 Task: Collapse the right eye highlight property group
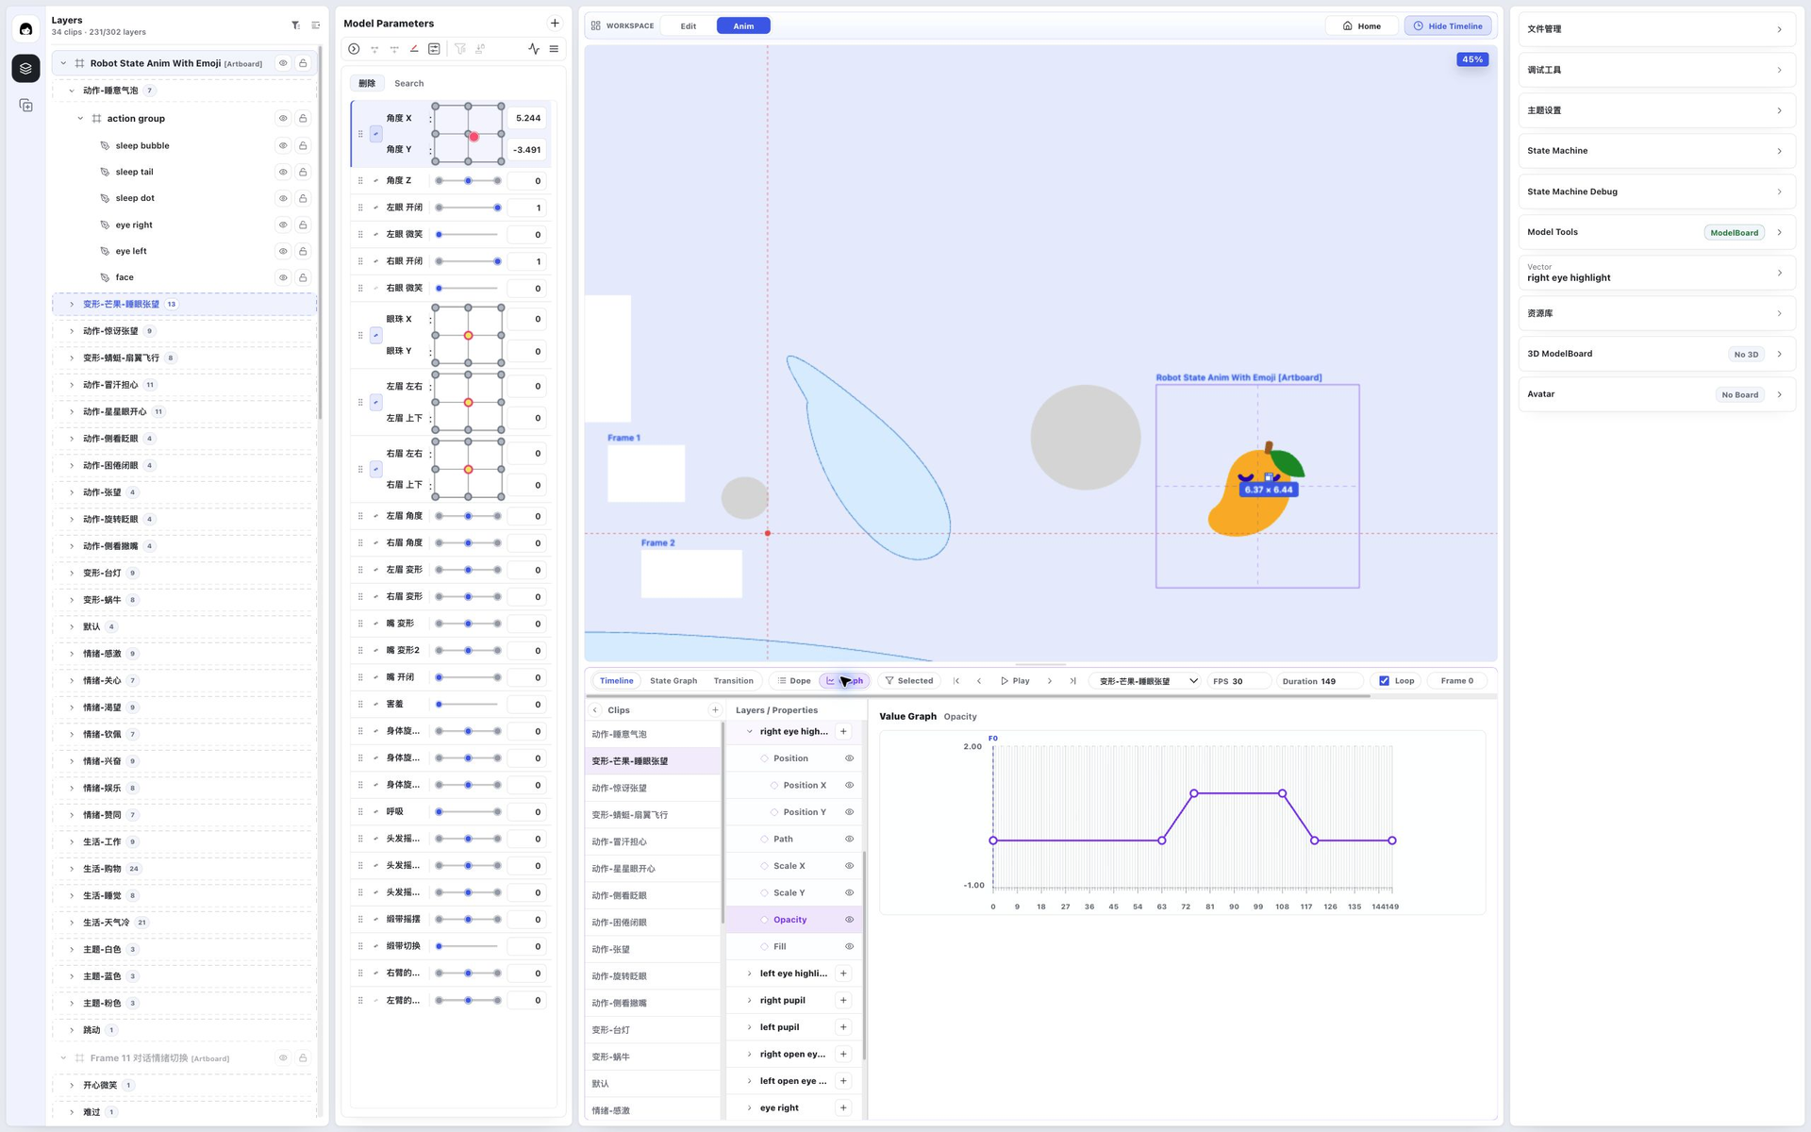(x=750, y=732)
